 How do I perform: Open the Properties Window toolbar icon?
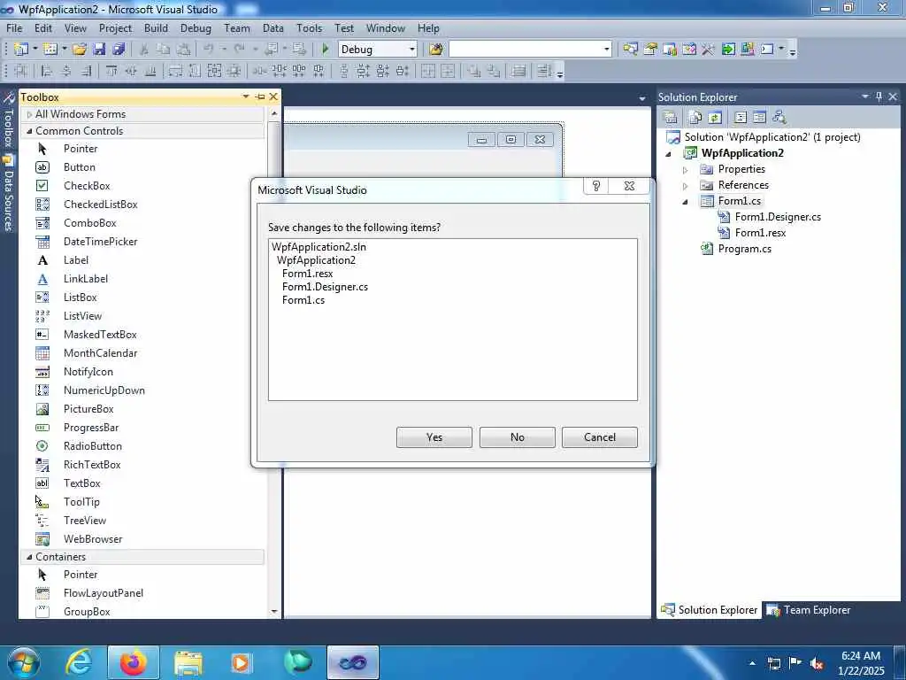(650, 50)
